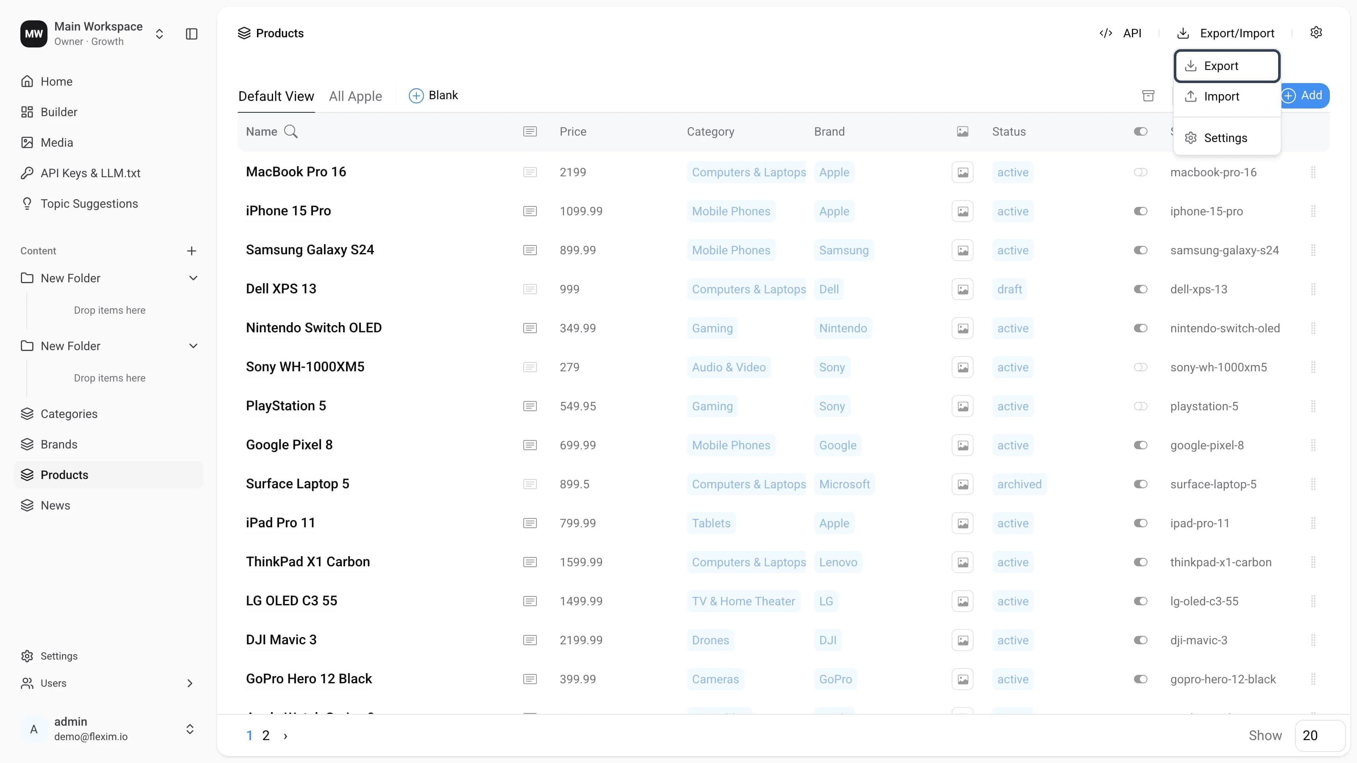Change the Show rows per page value
Viewport: 1357px width, 763px height.
click(1320, 735)
